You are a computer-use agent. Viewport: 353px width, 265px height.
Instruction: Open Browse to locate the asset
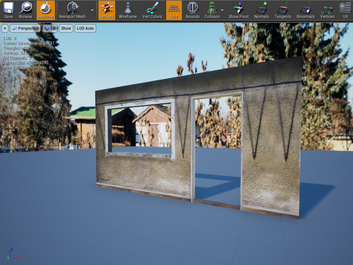(x=26, y=10)
